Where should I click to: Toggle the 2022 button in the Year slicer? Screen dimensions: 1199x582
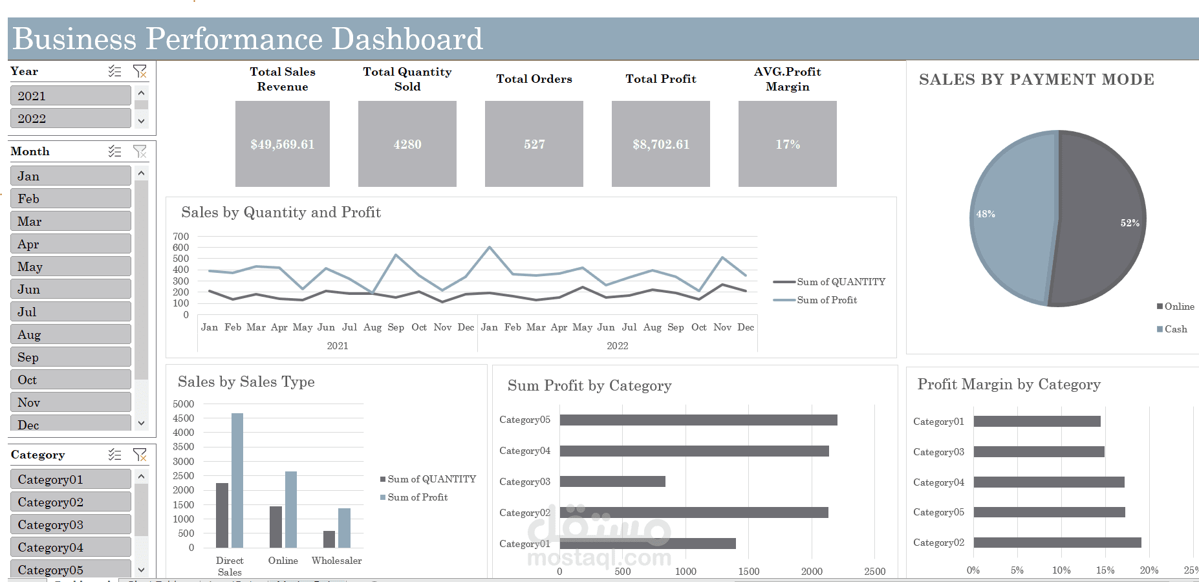pyautogui.click(x=70, y=118)
